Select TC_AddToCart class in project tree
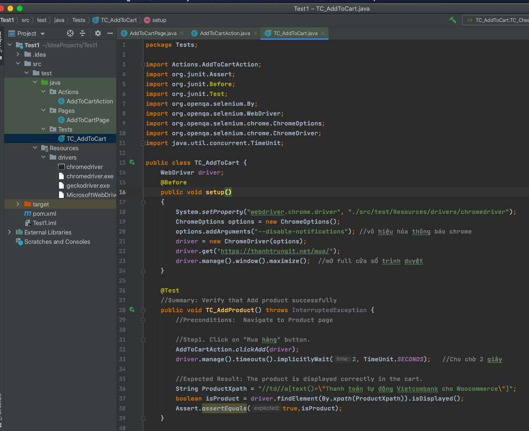529x431 pixels. (82, 139)
